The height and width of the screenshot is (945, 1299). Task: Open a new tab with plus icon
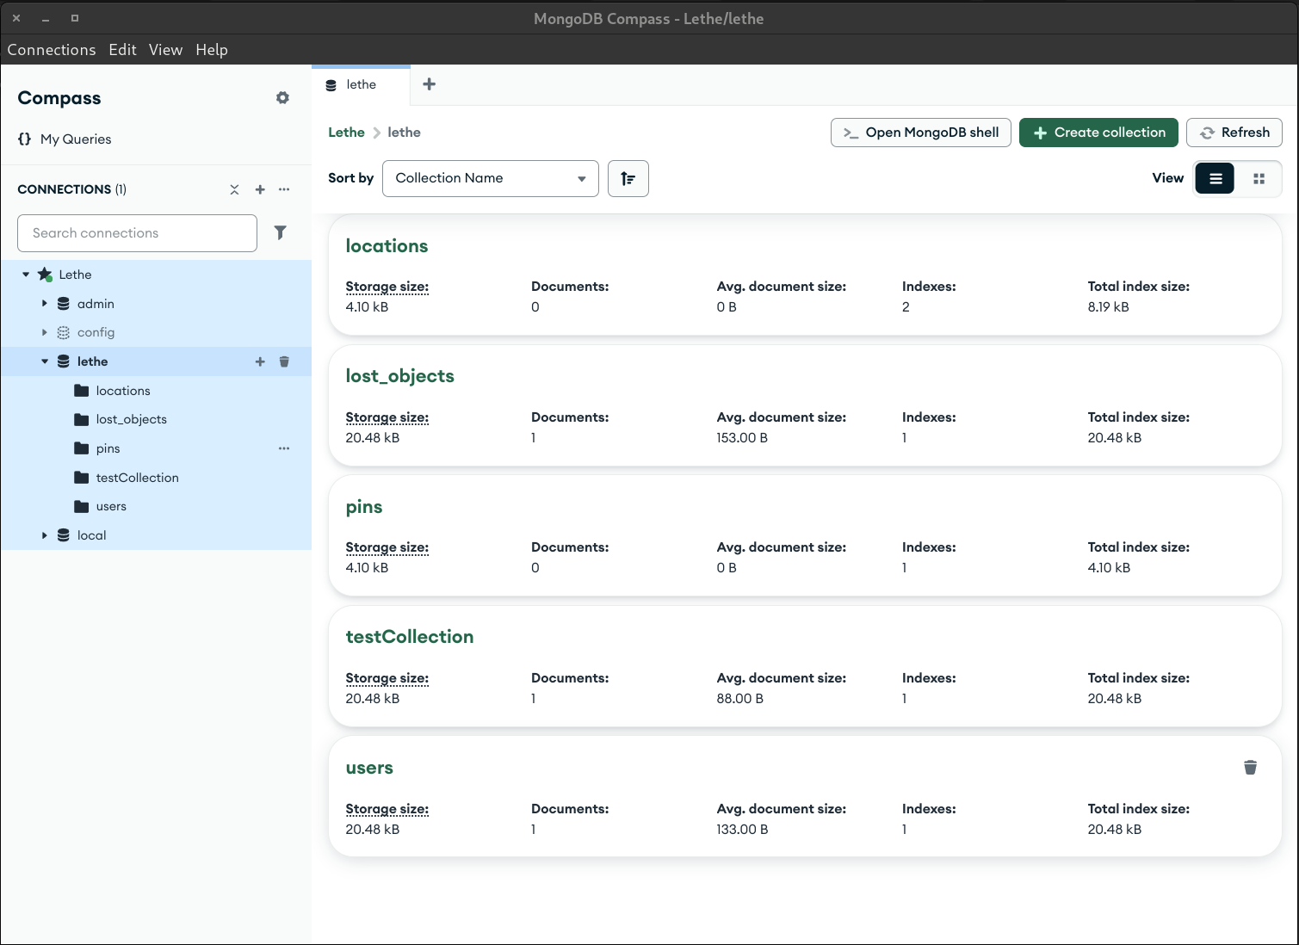430,84
